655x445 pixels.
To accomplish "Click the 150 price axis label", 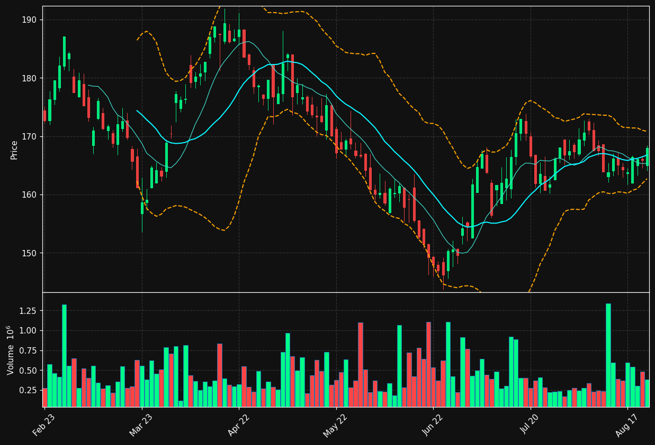I will pos(29,253).
